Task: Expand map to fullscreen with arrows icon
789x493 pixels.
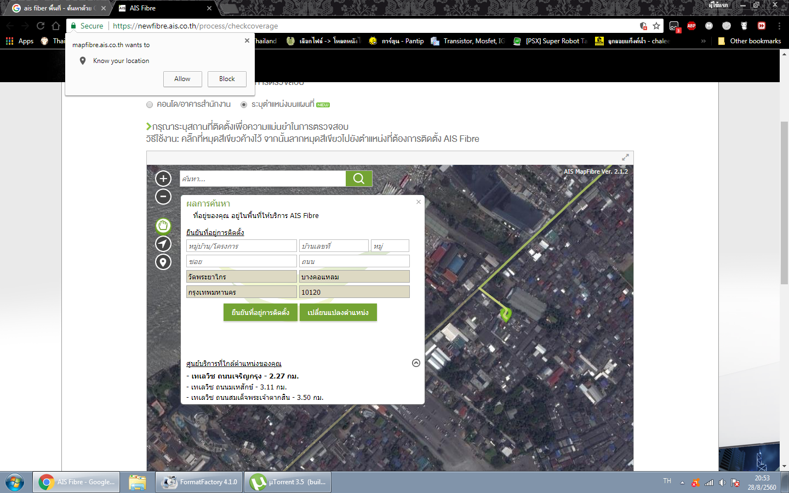Action: pos(625,158)
